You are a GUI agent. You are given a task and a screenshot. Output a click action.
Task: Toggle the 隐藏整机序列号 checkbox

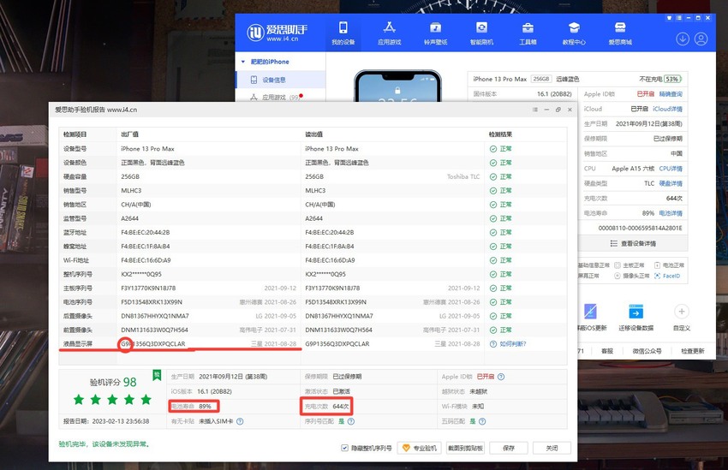point(344,448)
